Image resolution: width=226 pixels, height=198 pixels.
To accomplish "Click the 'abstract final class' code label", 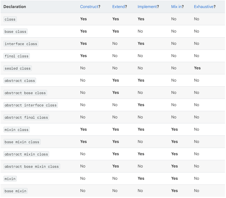I will (x=26, y=117).
